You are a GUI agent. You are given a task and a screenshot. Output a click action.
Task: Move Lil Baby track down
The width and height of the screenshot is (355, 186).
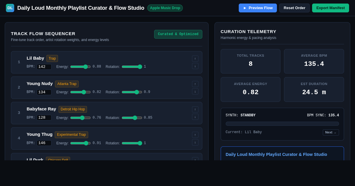point(195,66)
